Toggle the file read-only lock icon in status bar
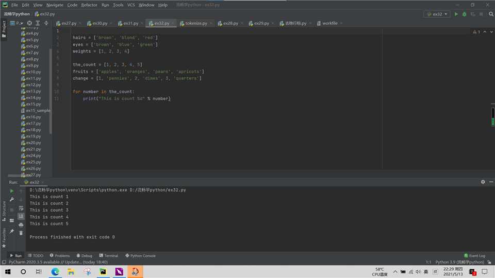 coord(489,262)
